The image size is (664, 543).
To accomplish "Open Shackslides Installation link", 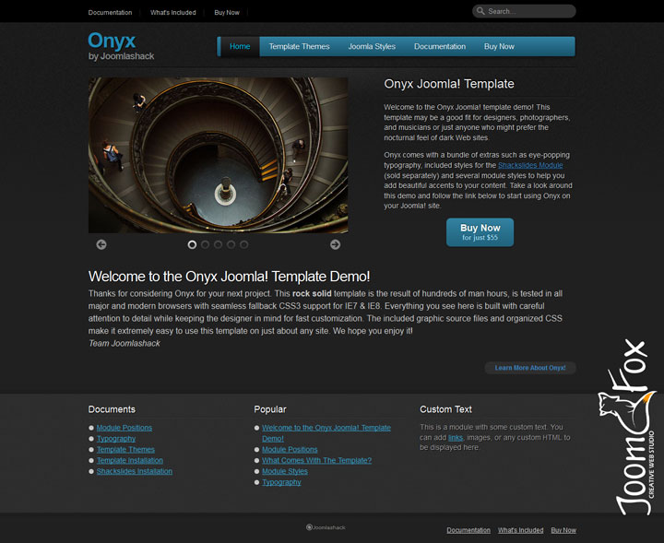I will 135,471.
